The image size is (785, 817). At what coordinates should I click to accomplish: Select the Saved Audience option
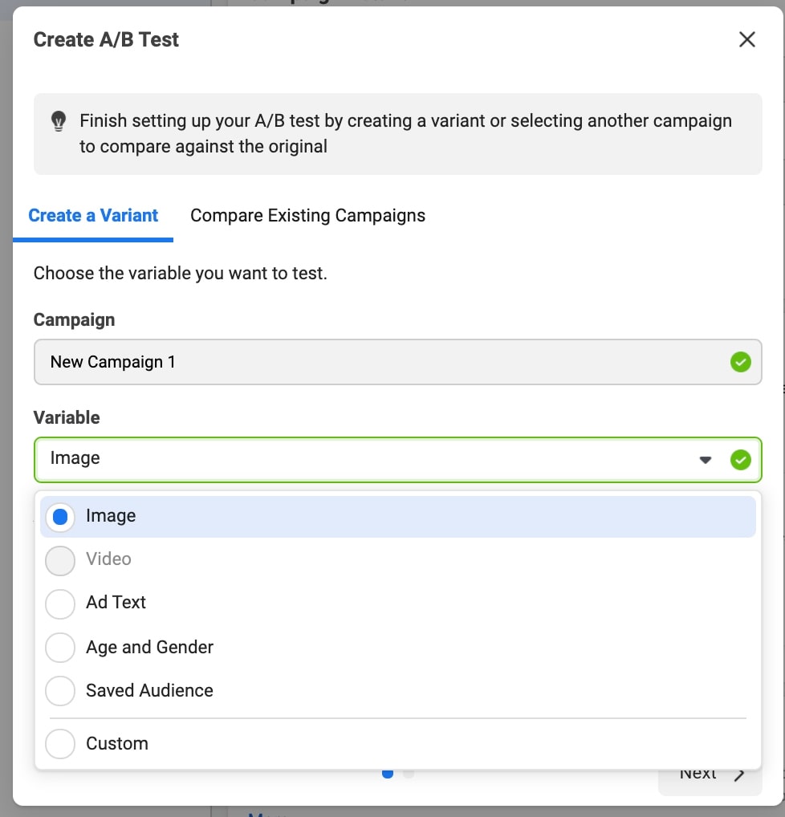pos(60,691)
